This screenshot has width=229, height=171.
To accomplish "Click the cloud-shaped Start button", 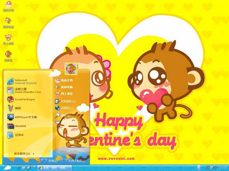I will coord(7,168).
